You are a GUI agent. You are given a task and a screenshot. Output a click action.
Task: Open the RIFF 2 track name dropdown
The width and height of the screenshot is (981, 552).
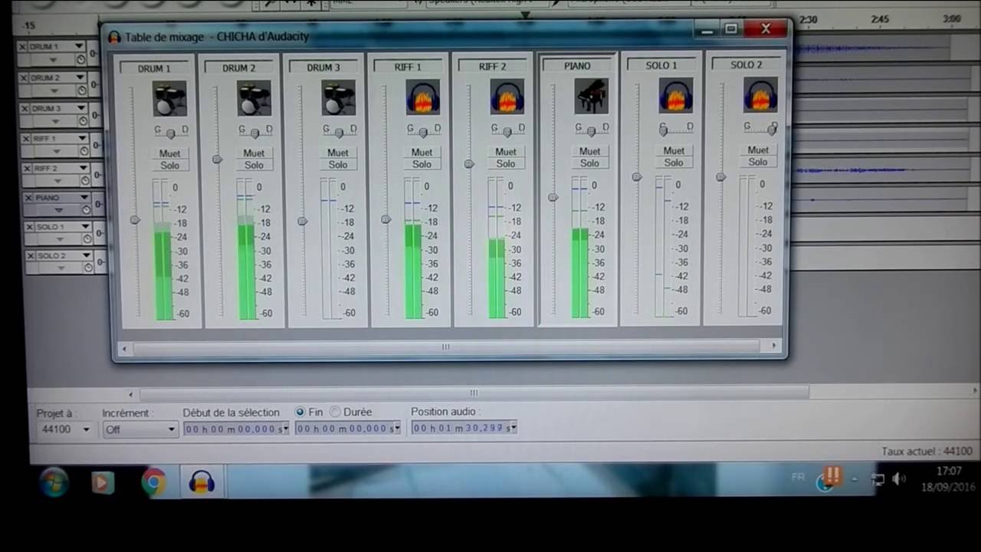(82, 167)
